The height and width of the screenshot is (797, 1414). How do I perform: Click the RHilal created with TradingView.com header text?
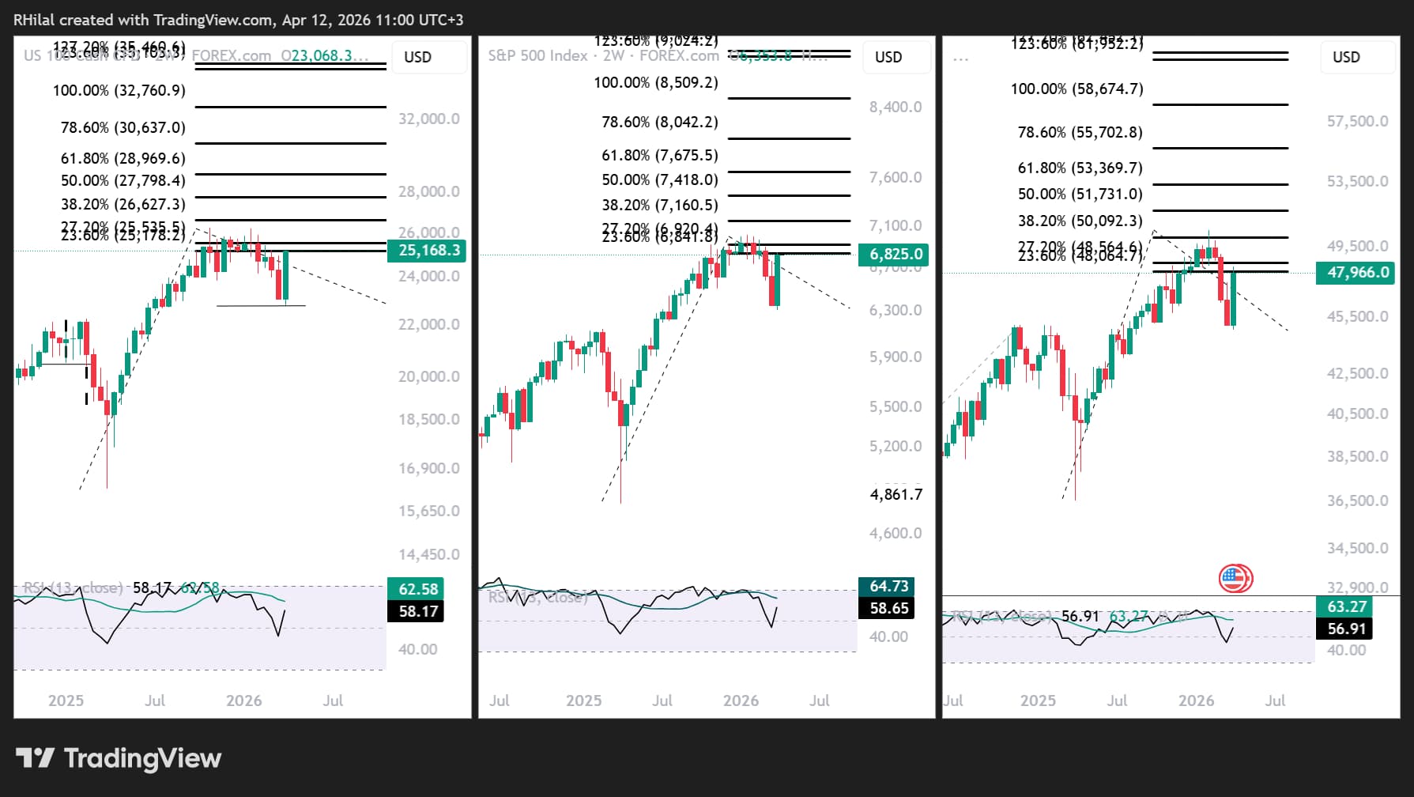(238, 20)
